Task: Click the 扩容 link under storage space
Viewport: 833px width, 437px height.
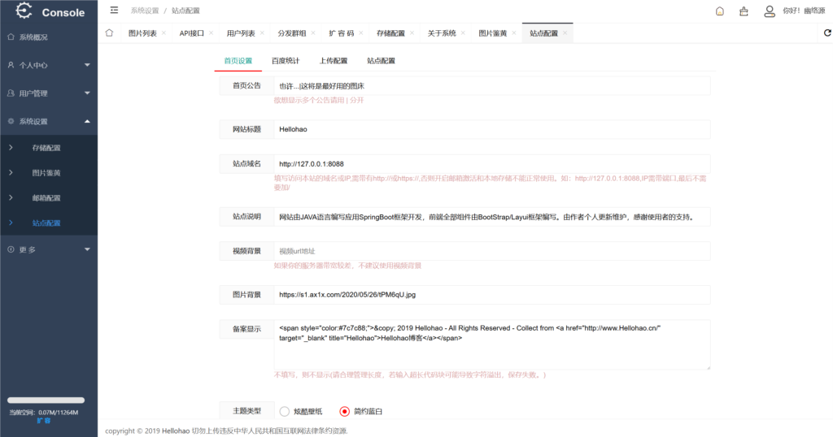Action: pyautogui.click(x=44, y=421)
